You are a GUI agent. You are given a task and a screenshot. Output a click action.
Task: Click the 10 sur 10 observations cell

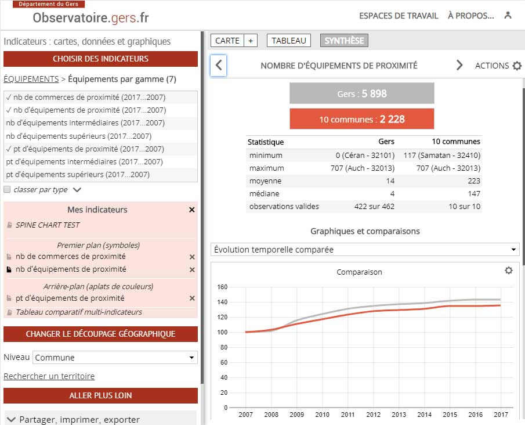click(465, 206)
